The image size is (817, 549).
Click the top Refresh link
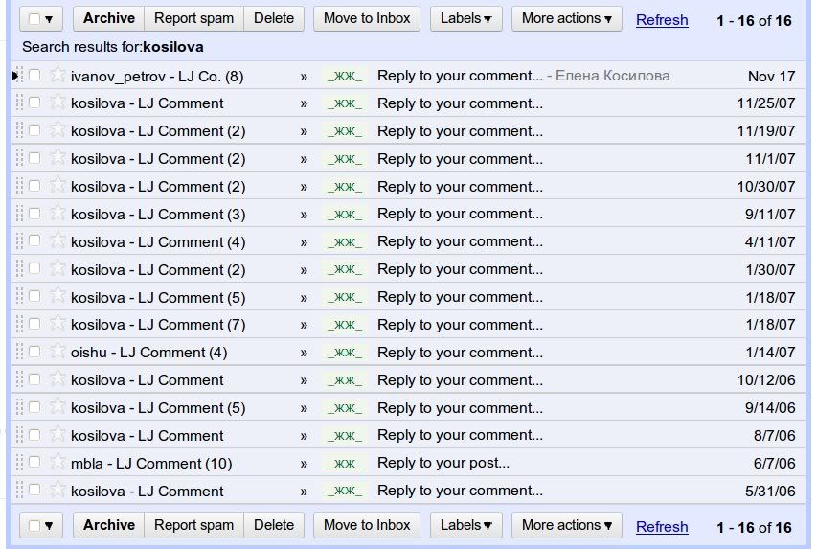click(x=662, y=19)
